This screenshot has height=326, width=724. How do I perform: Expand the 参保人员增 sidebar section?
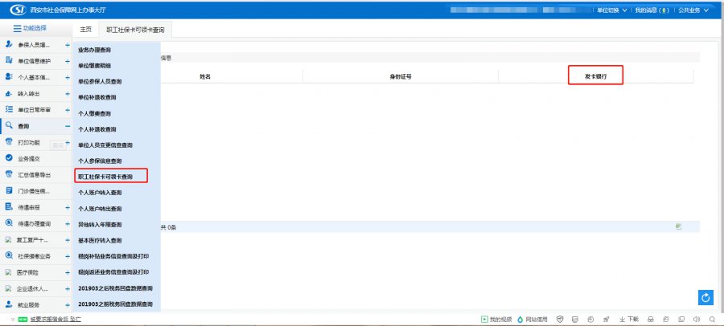68,45
